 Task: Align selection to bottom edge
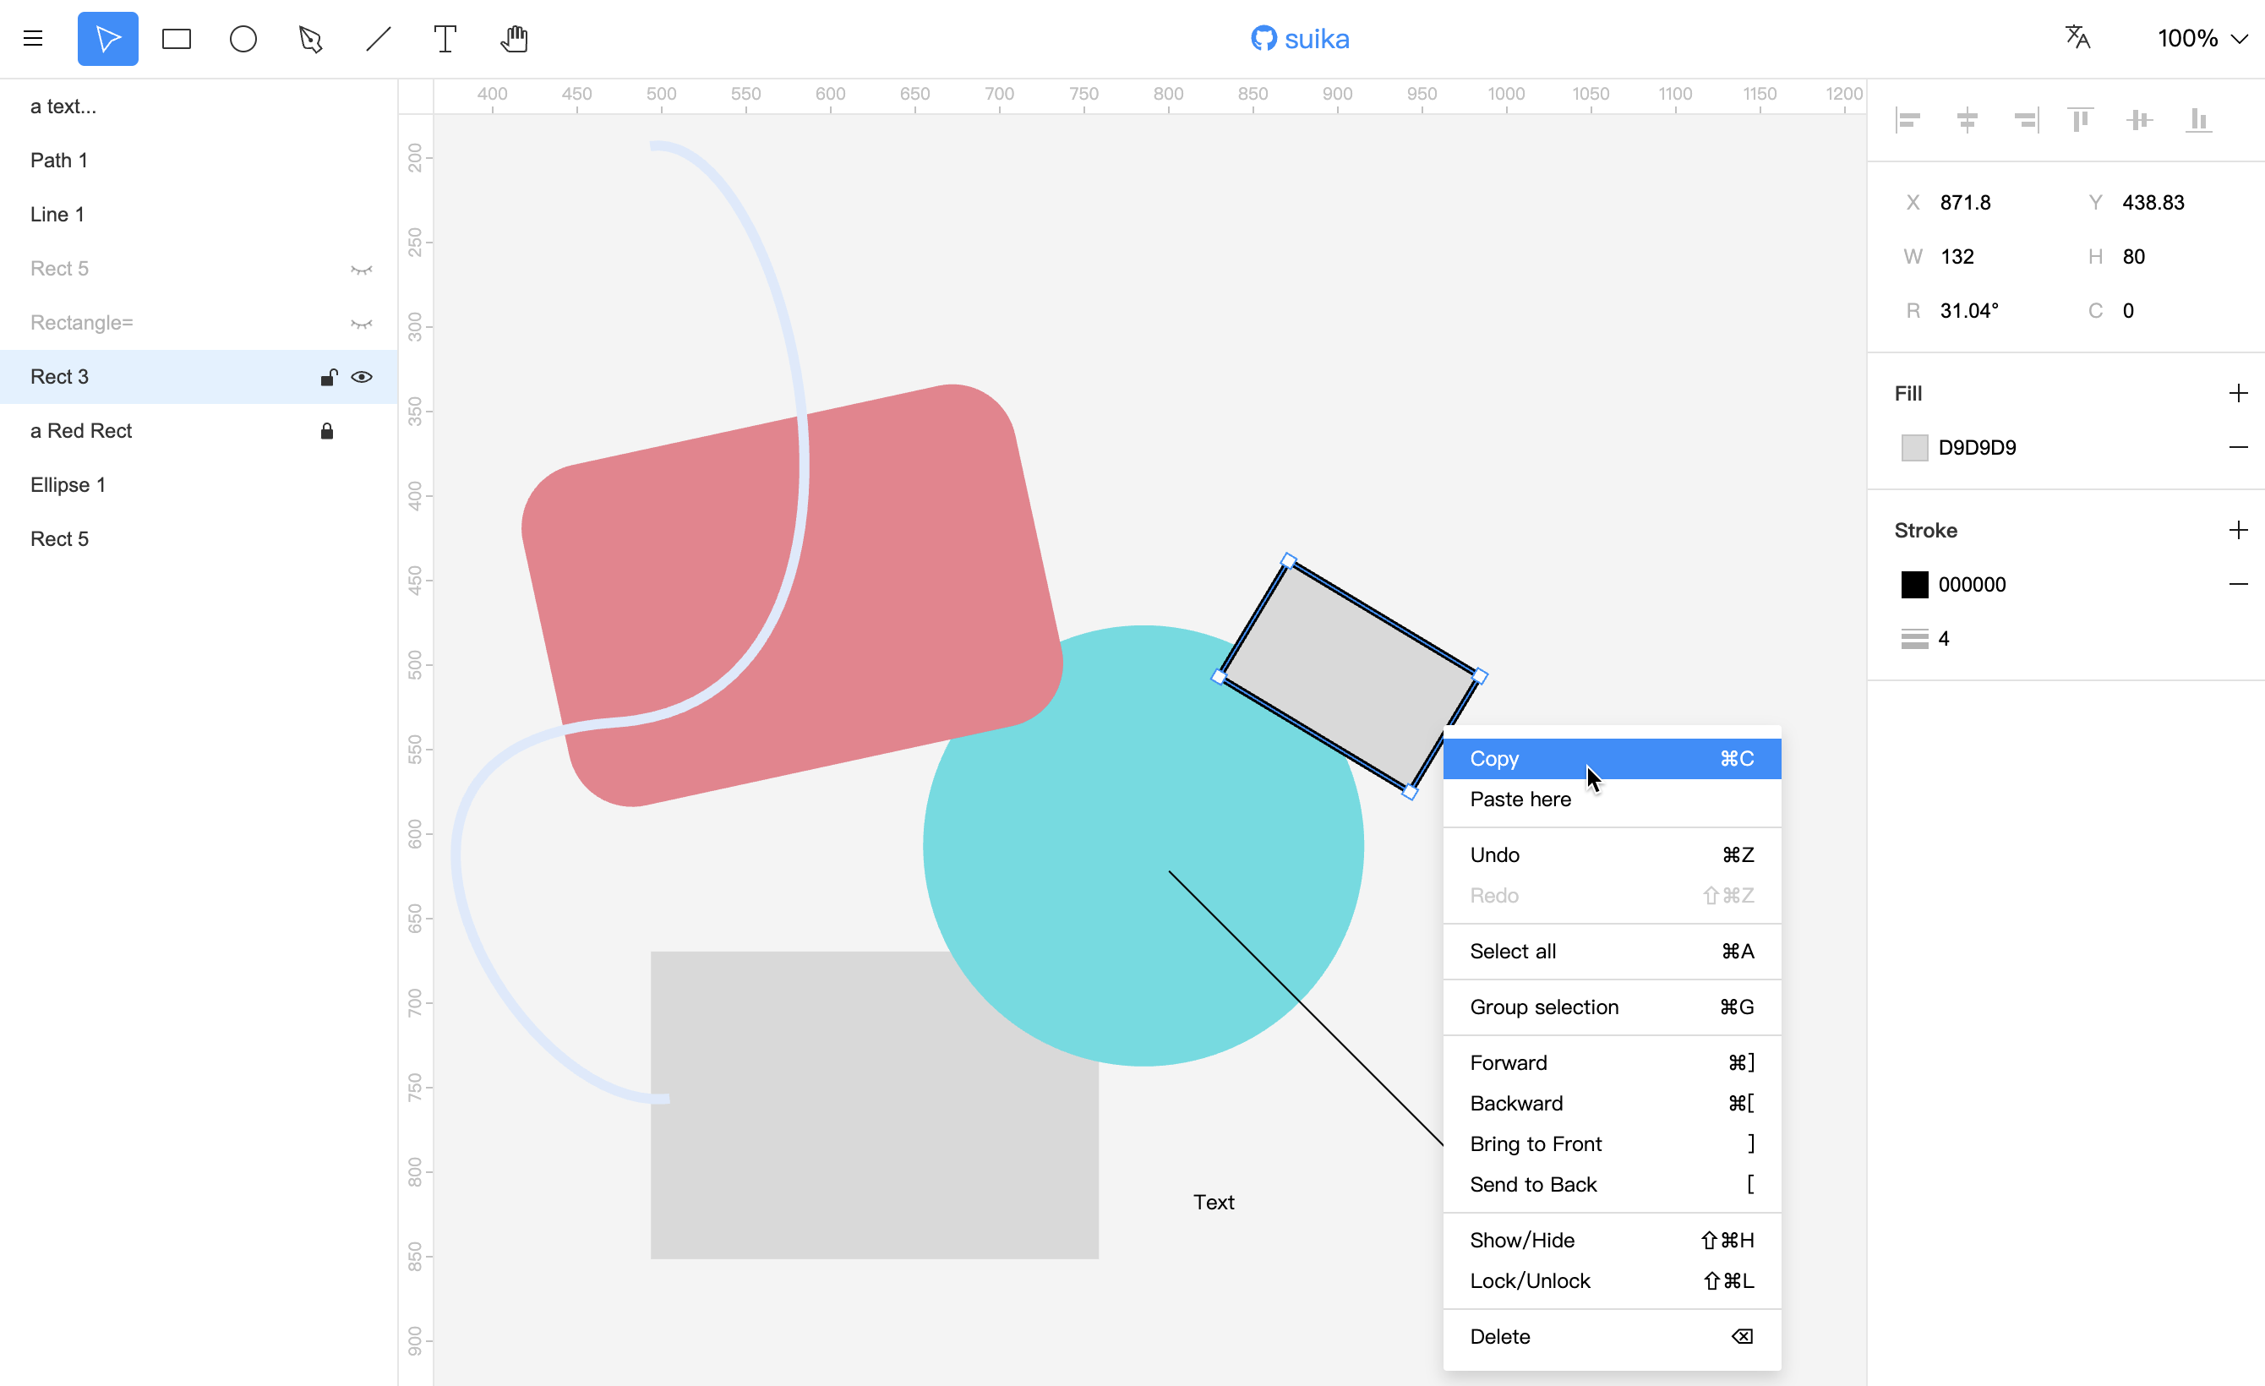tap(2198, 120)
